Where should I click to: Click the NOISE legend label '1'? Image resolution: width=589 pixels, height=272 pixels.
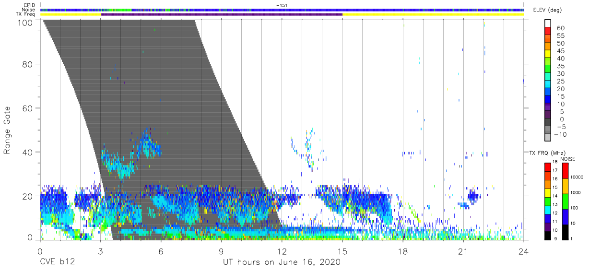tap(571, 238)
